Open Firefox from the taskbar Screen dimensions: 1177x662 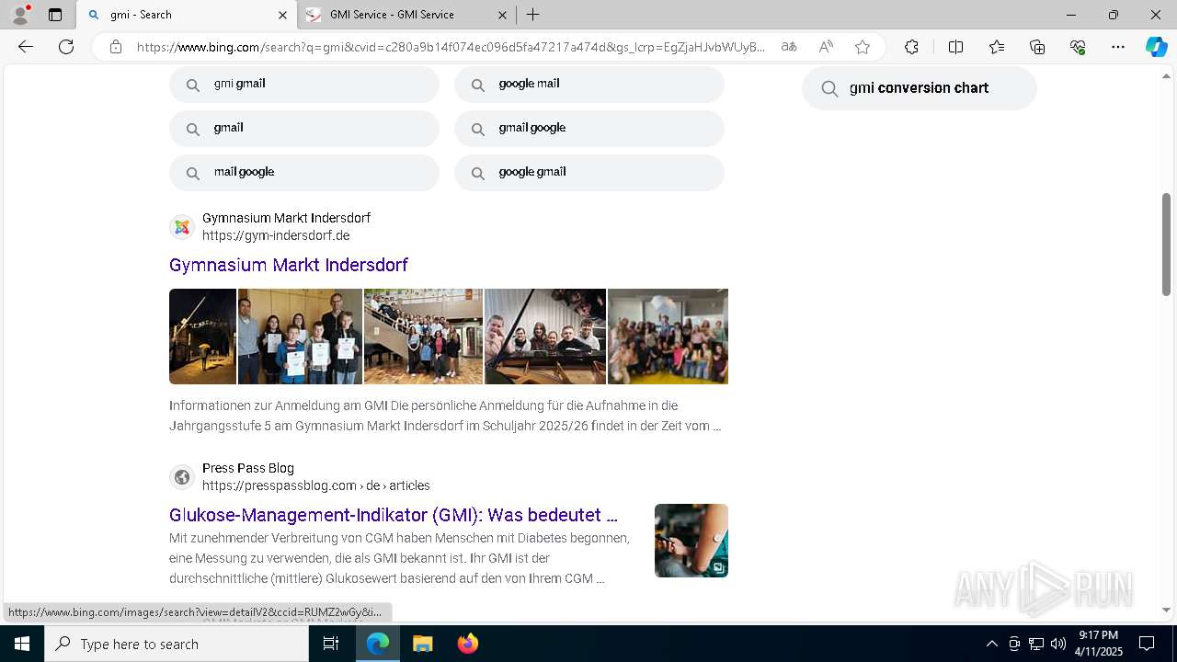point(467,644)
